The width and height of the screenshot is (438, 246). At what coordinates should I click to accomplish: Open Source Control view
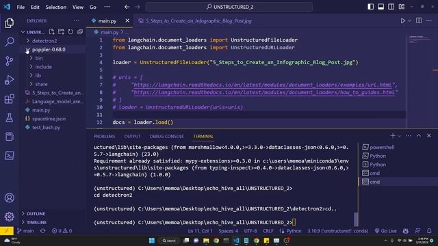click(x=9, y=61)
